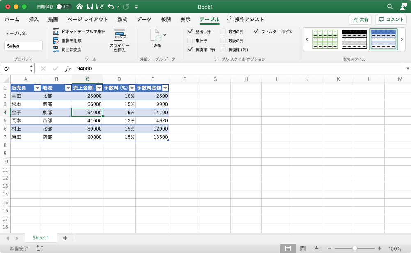Open filter dropdown for 販売員 column
Screen dimensions: 411x253
[x=37, y=88]
